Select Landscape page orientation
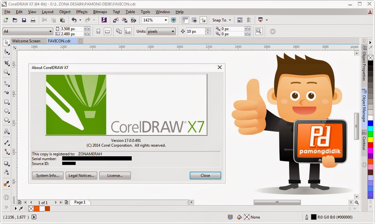The width and height of the screenshot is (375, 224). (107, 31)
